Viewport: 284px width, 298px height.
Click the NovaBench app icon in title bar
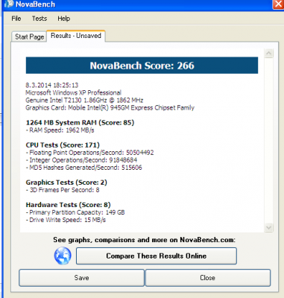point(9,4)
